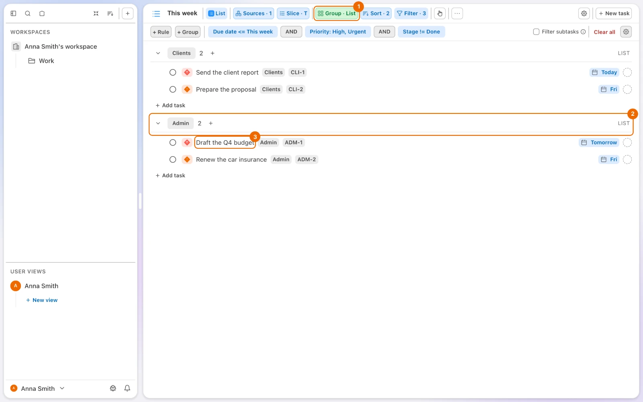This screenshot has width=643, height=402.
Task: Collapse the Admin group chevron
Action: point(158,123)
